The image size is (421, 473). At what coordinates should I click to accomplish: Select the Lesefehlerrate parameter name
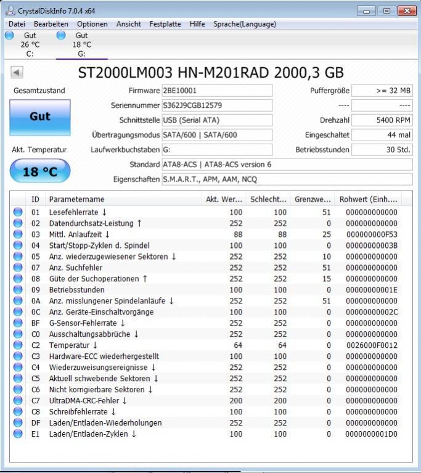tap(78, 212)
